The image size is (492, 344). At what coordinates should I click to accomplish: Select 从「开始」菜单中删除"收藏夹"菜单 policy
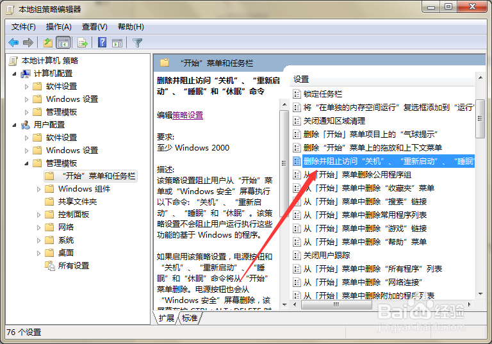(x=369, y=188)
